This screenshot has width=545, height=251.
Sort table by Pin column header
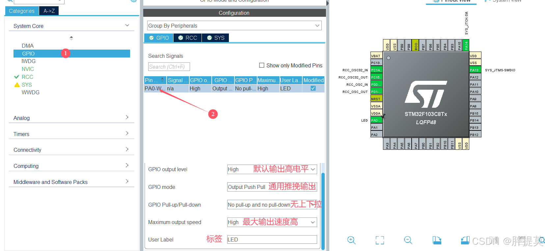coord(155,80)
